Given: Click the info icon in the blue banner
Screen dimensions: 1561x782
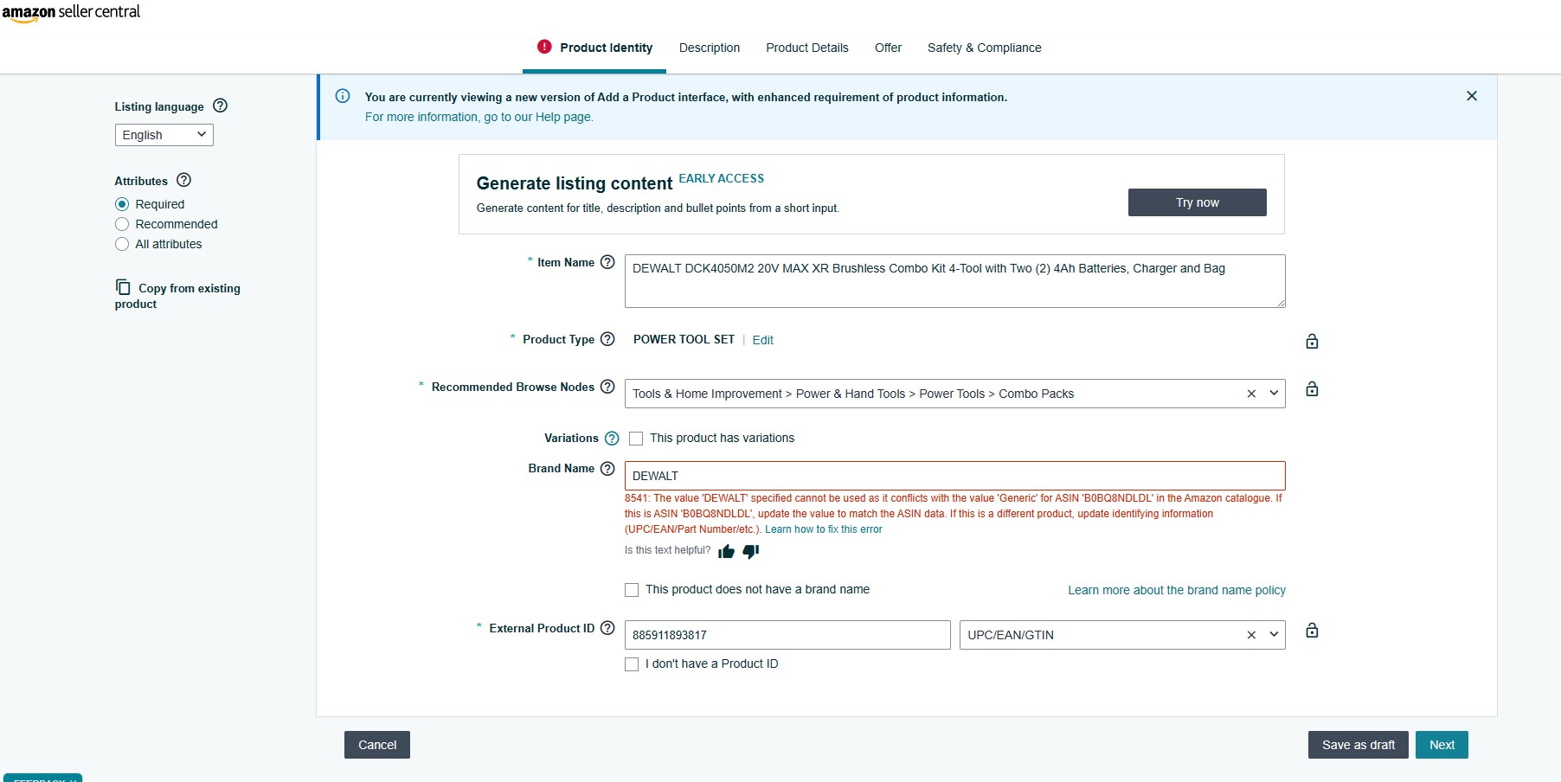Looking at the screenshot, I should (x=343, y=96).
